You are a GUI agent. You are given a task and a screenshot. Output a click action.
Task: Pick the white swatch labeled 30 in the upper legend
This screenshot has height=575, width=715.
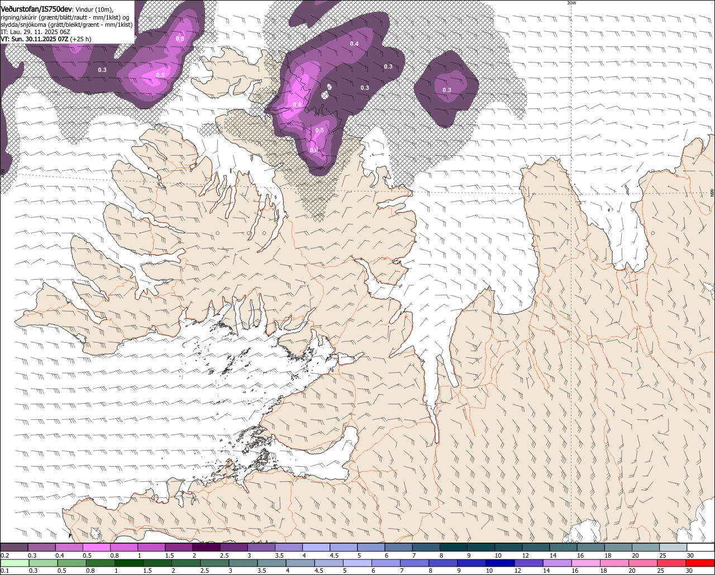701,548
